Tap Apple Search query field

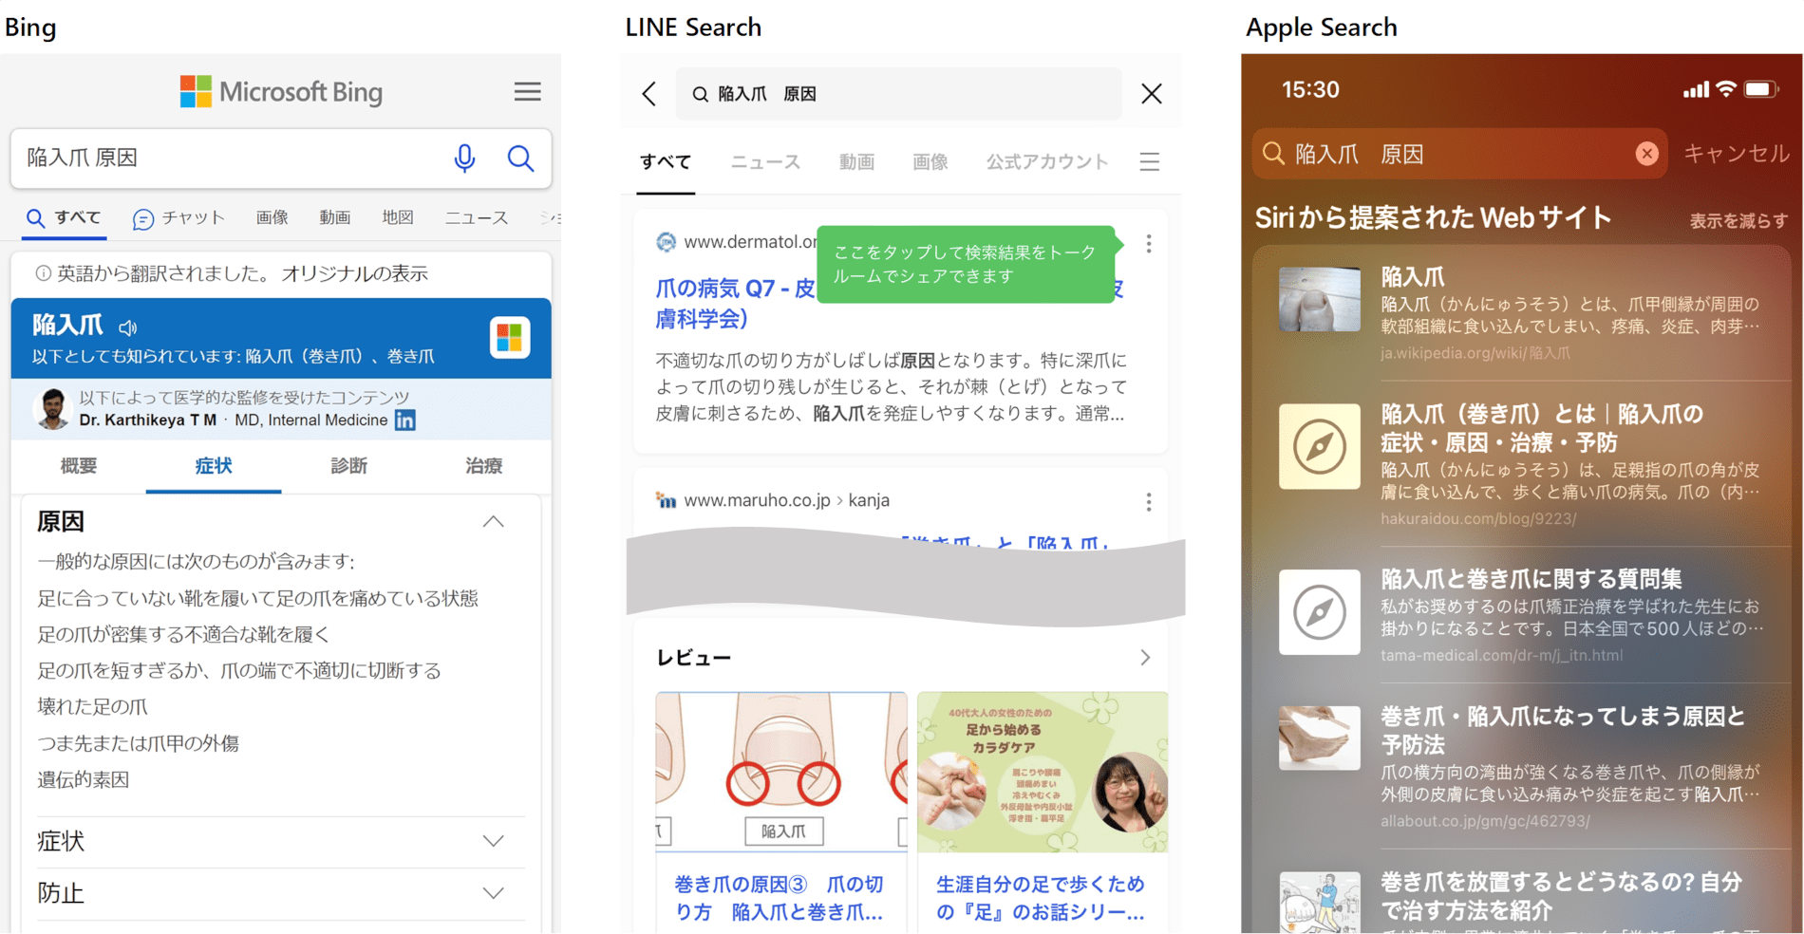point(1459,154)
